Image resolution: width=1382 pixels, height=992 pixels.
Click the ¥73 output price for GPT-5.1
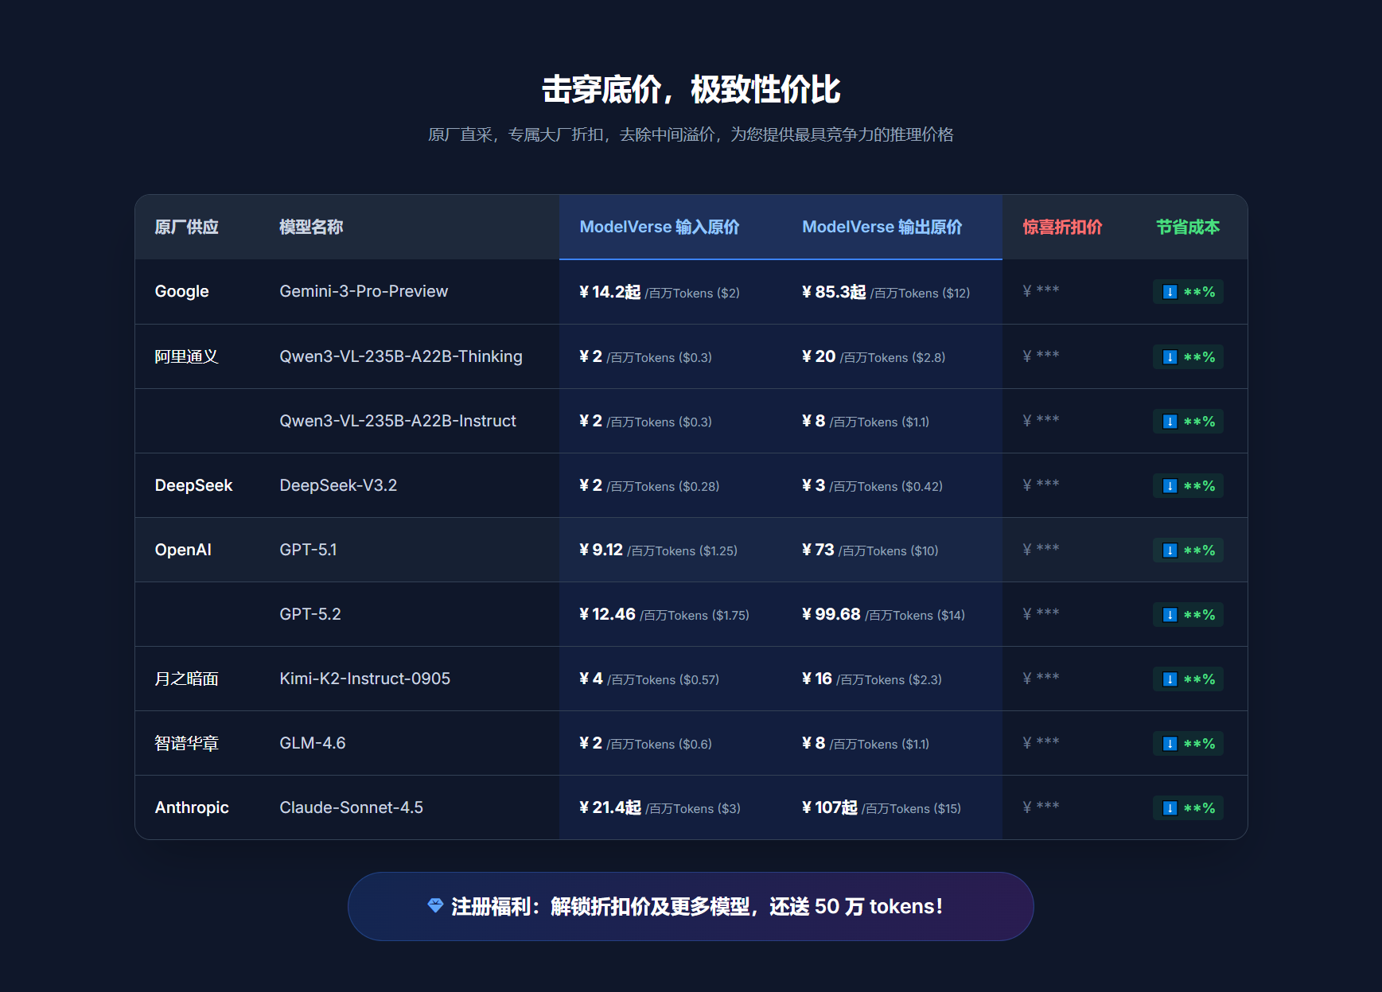(819, 550)
